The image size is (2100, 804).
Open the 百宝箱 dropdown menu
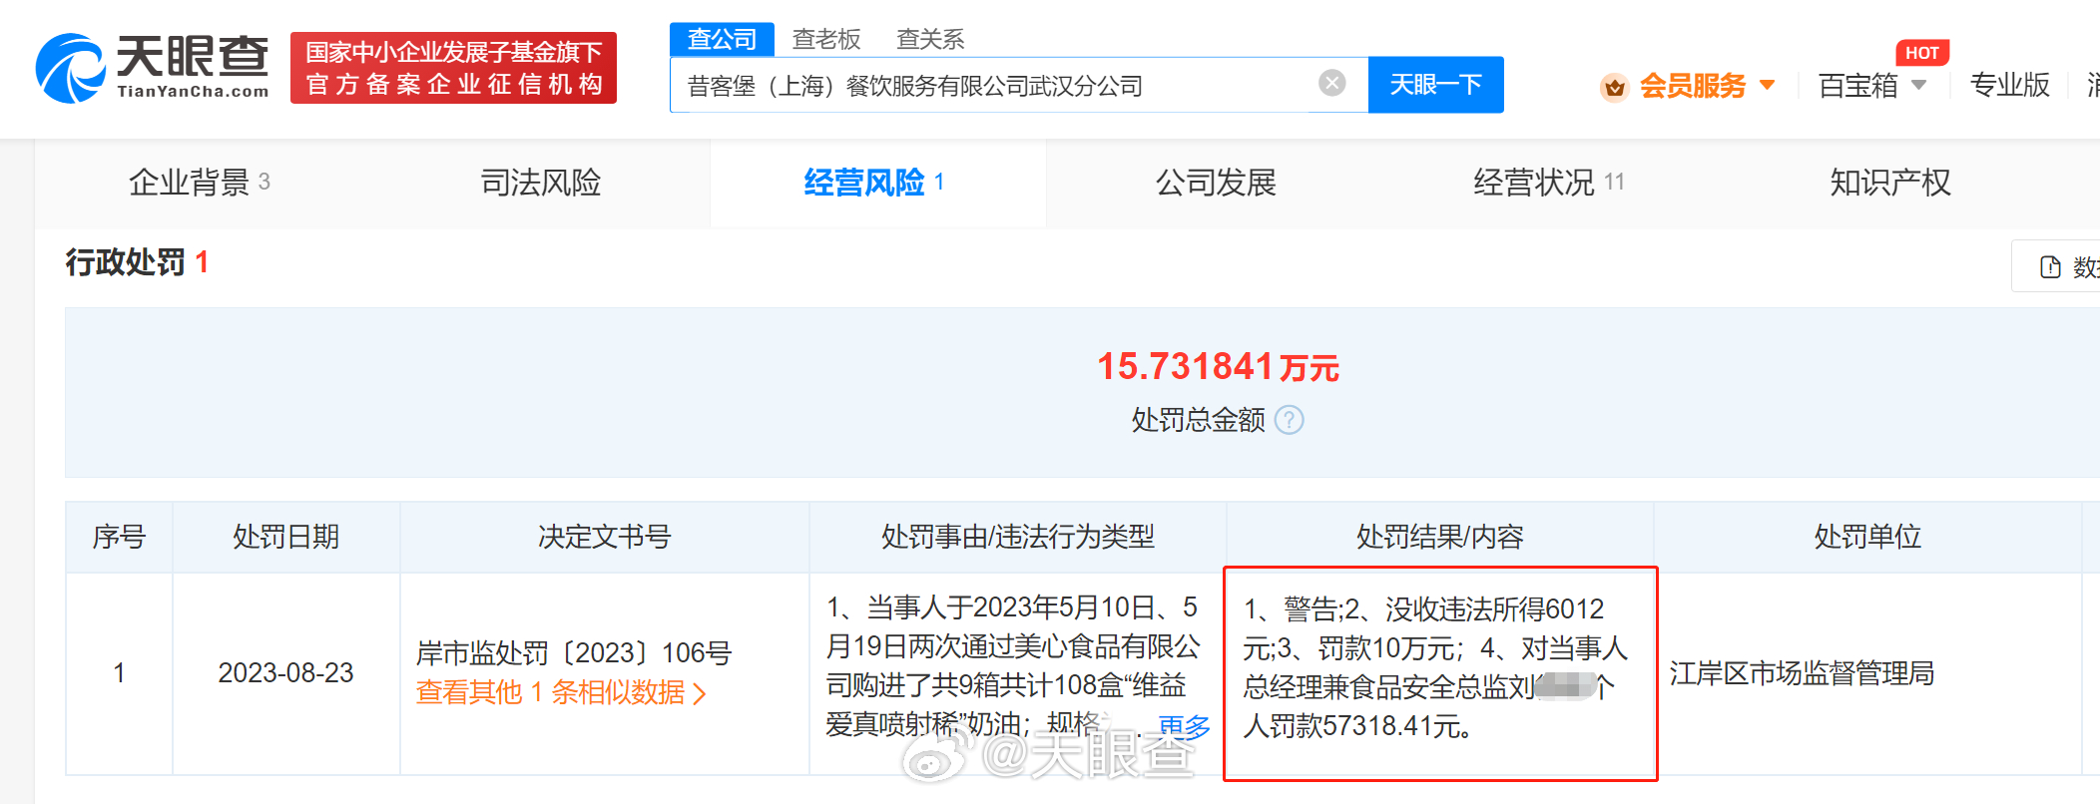pyautogui.click(x=1918, y=86)
